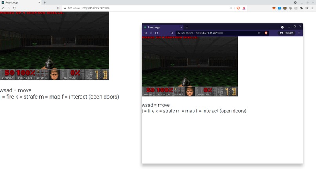Reload the page in private window
The height and width of the screenshot is (171, 316).
[156, 33]
